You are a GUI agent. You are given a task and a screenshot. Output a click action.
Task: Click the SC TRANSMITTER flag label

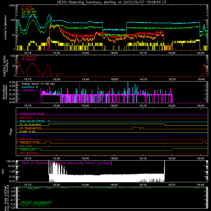(31, 128)
